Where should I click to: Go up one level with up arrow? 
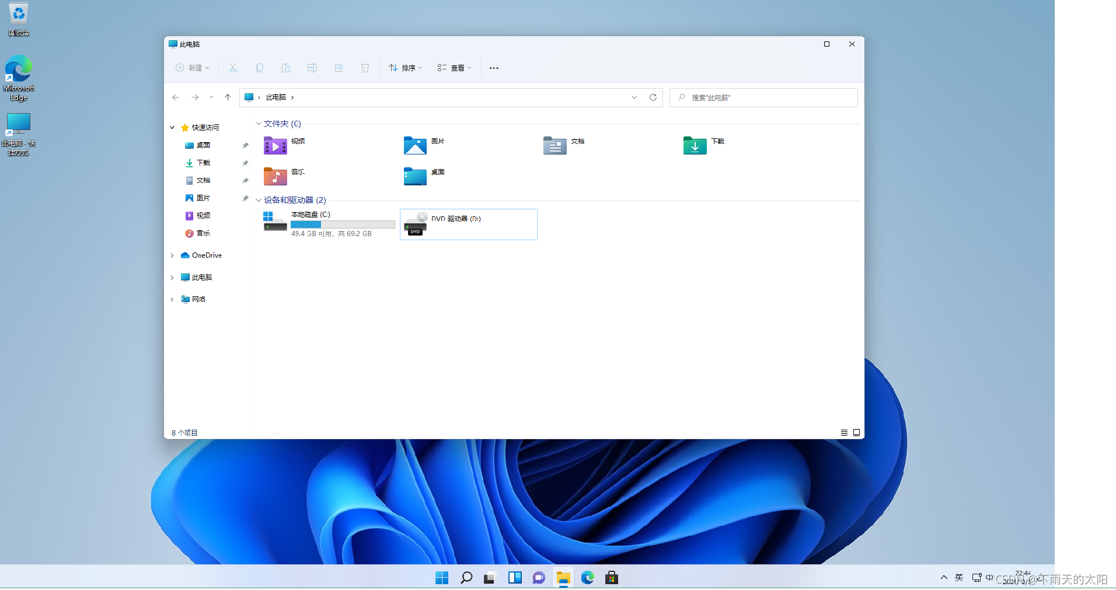click(228, 97)
